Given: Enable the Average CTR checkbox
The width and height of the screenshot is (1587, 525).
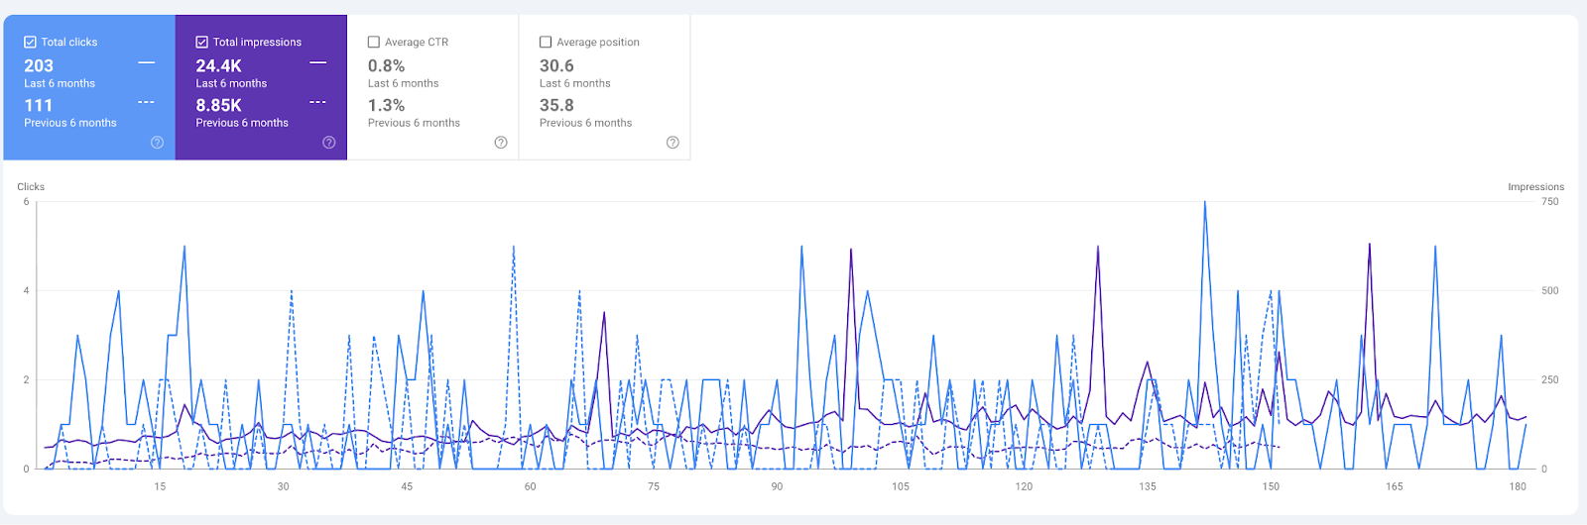Looking at the screenshot, I should pyautogui.click(x=374, y=42).
